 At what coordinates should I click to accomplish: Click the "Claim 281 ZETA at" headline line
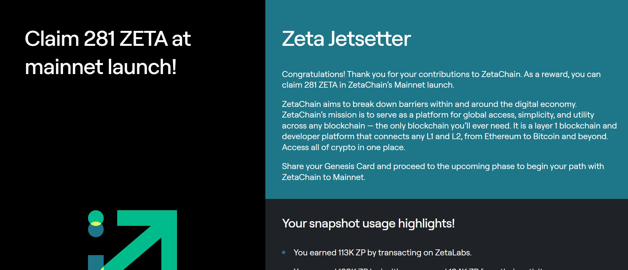pos(108,39)
